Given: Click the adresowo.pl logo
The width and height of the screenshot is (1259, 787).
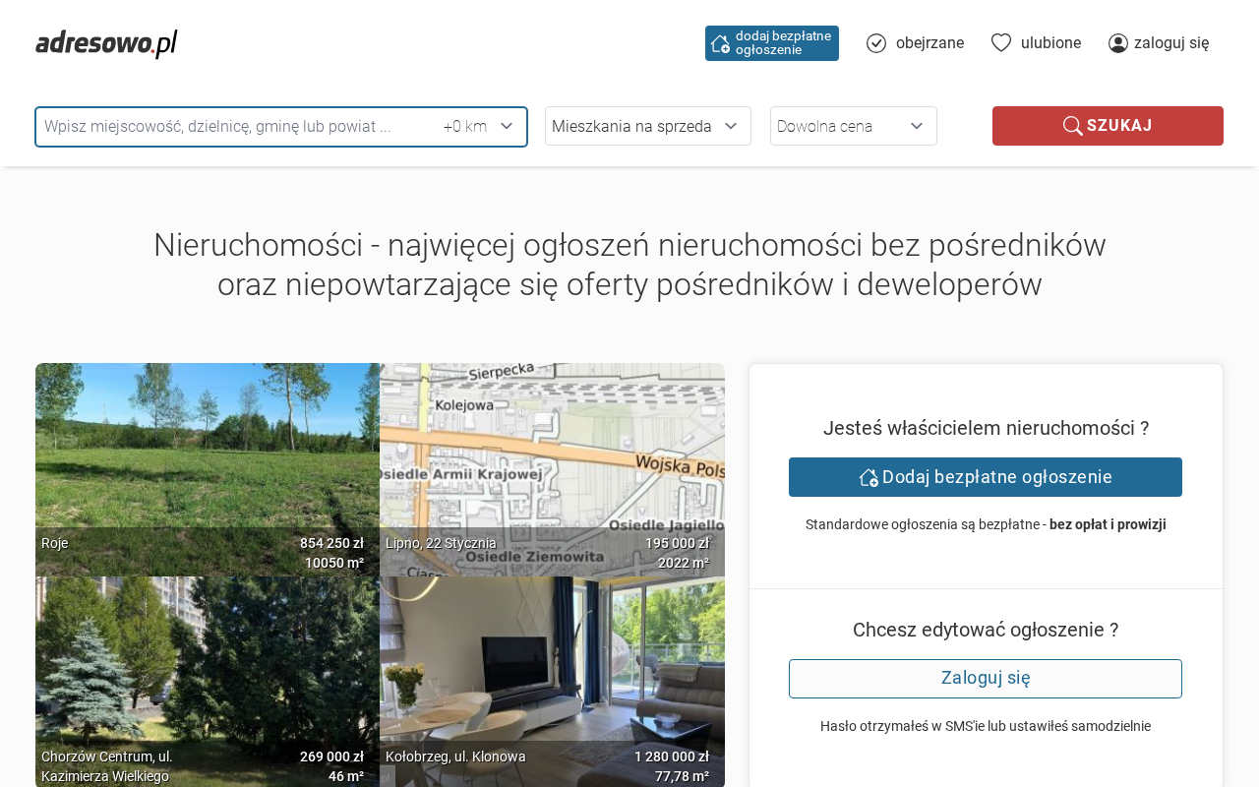Looking at the screenshot, I should (x=106, y=43).
